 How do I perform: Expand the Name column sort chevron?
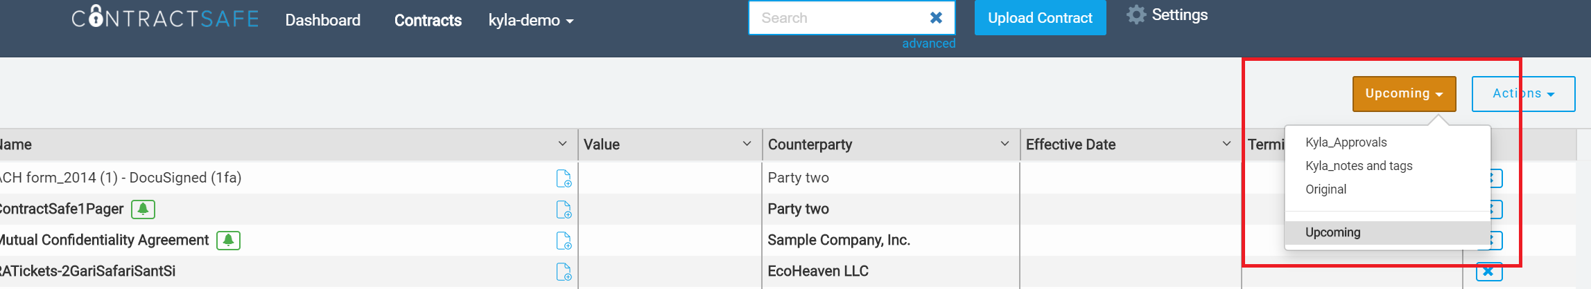tap(562, 144)
